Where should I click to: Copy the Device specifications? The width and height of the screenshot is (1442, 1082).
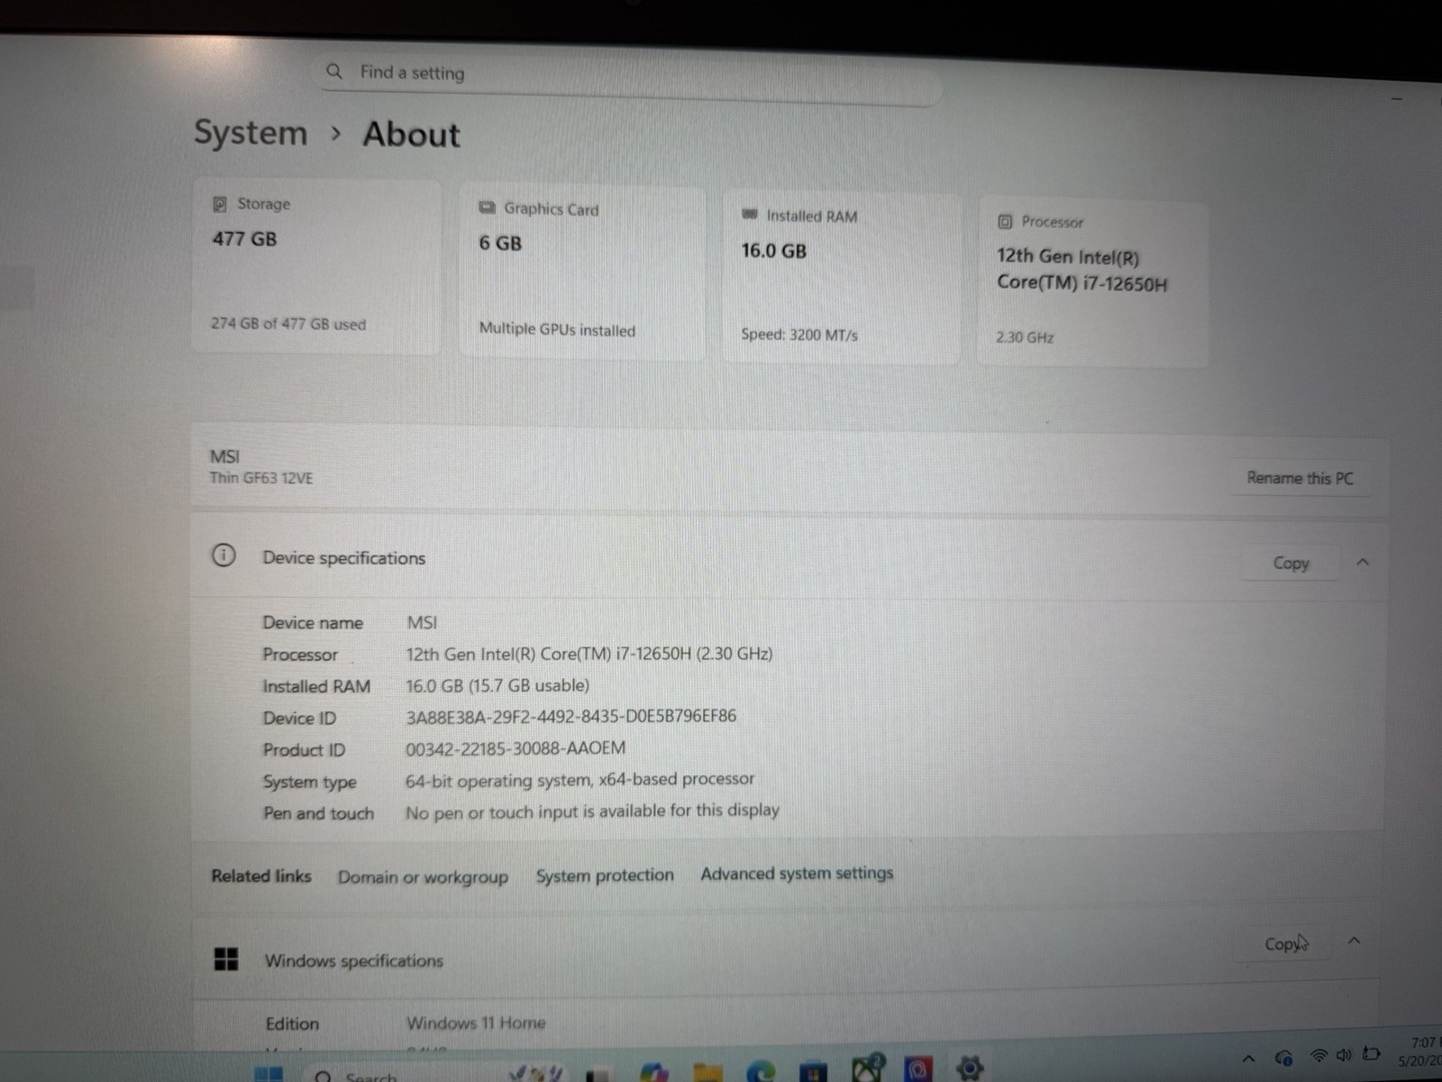point(1291,563)
